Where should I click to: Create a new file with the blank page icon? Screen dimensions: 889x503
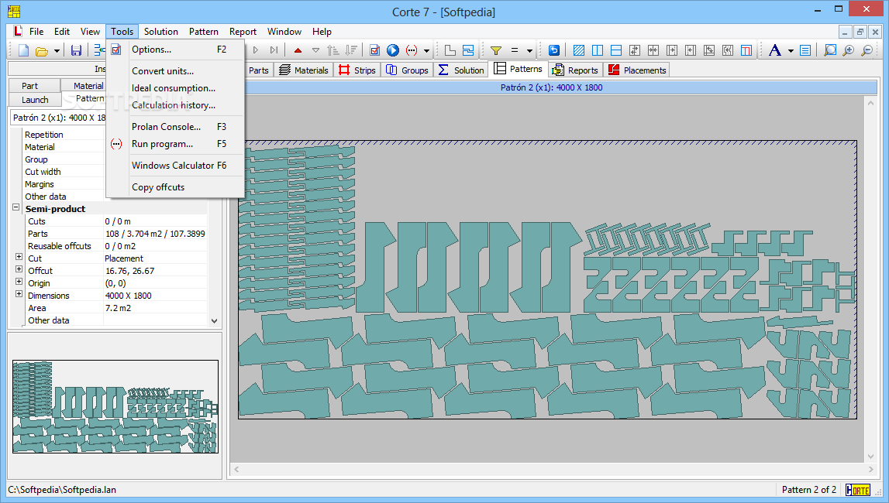[24, 50]
